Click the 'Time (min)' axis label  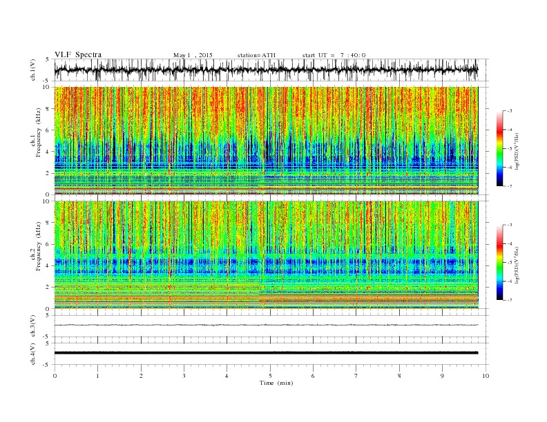[x=276, y=383]
